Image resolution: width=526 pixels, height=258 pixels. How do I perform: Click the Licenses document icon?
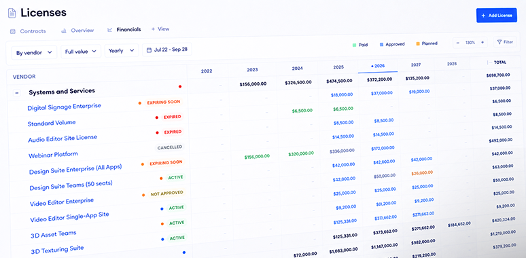(12, 14)
